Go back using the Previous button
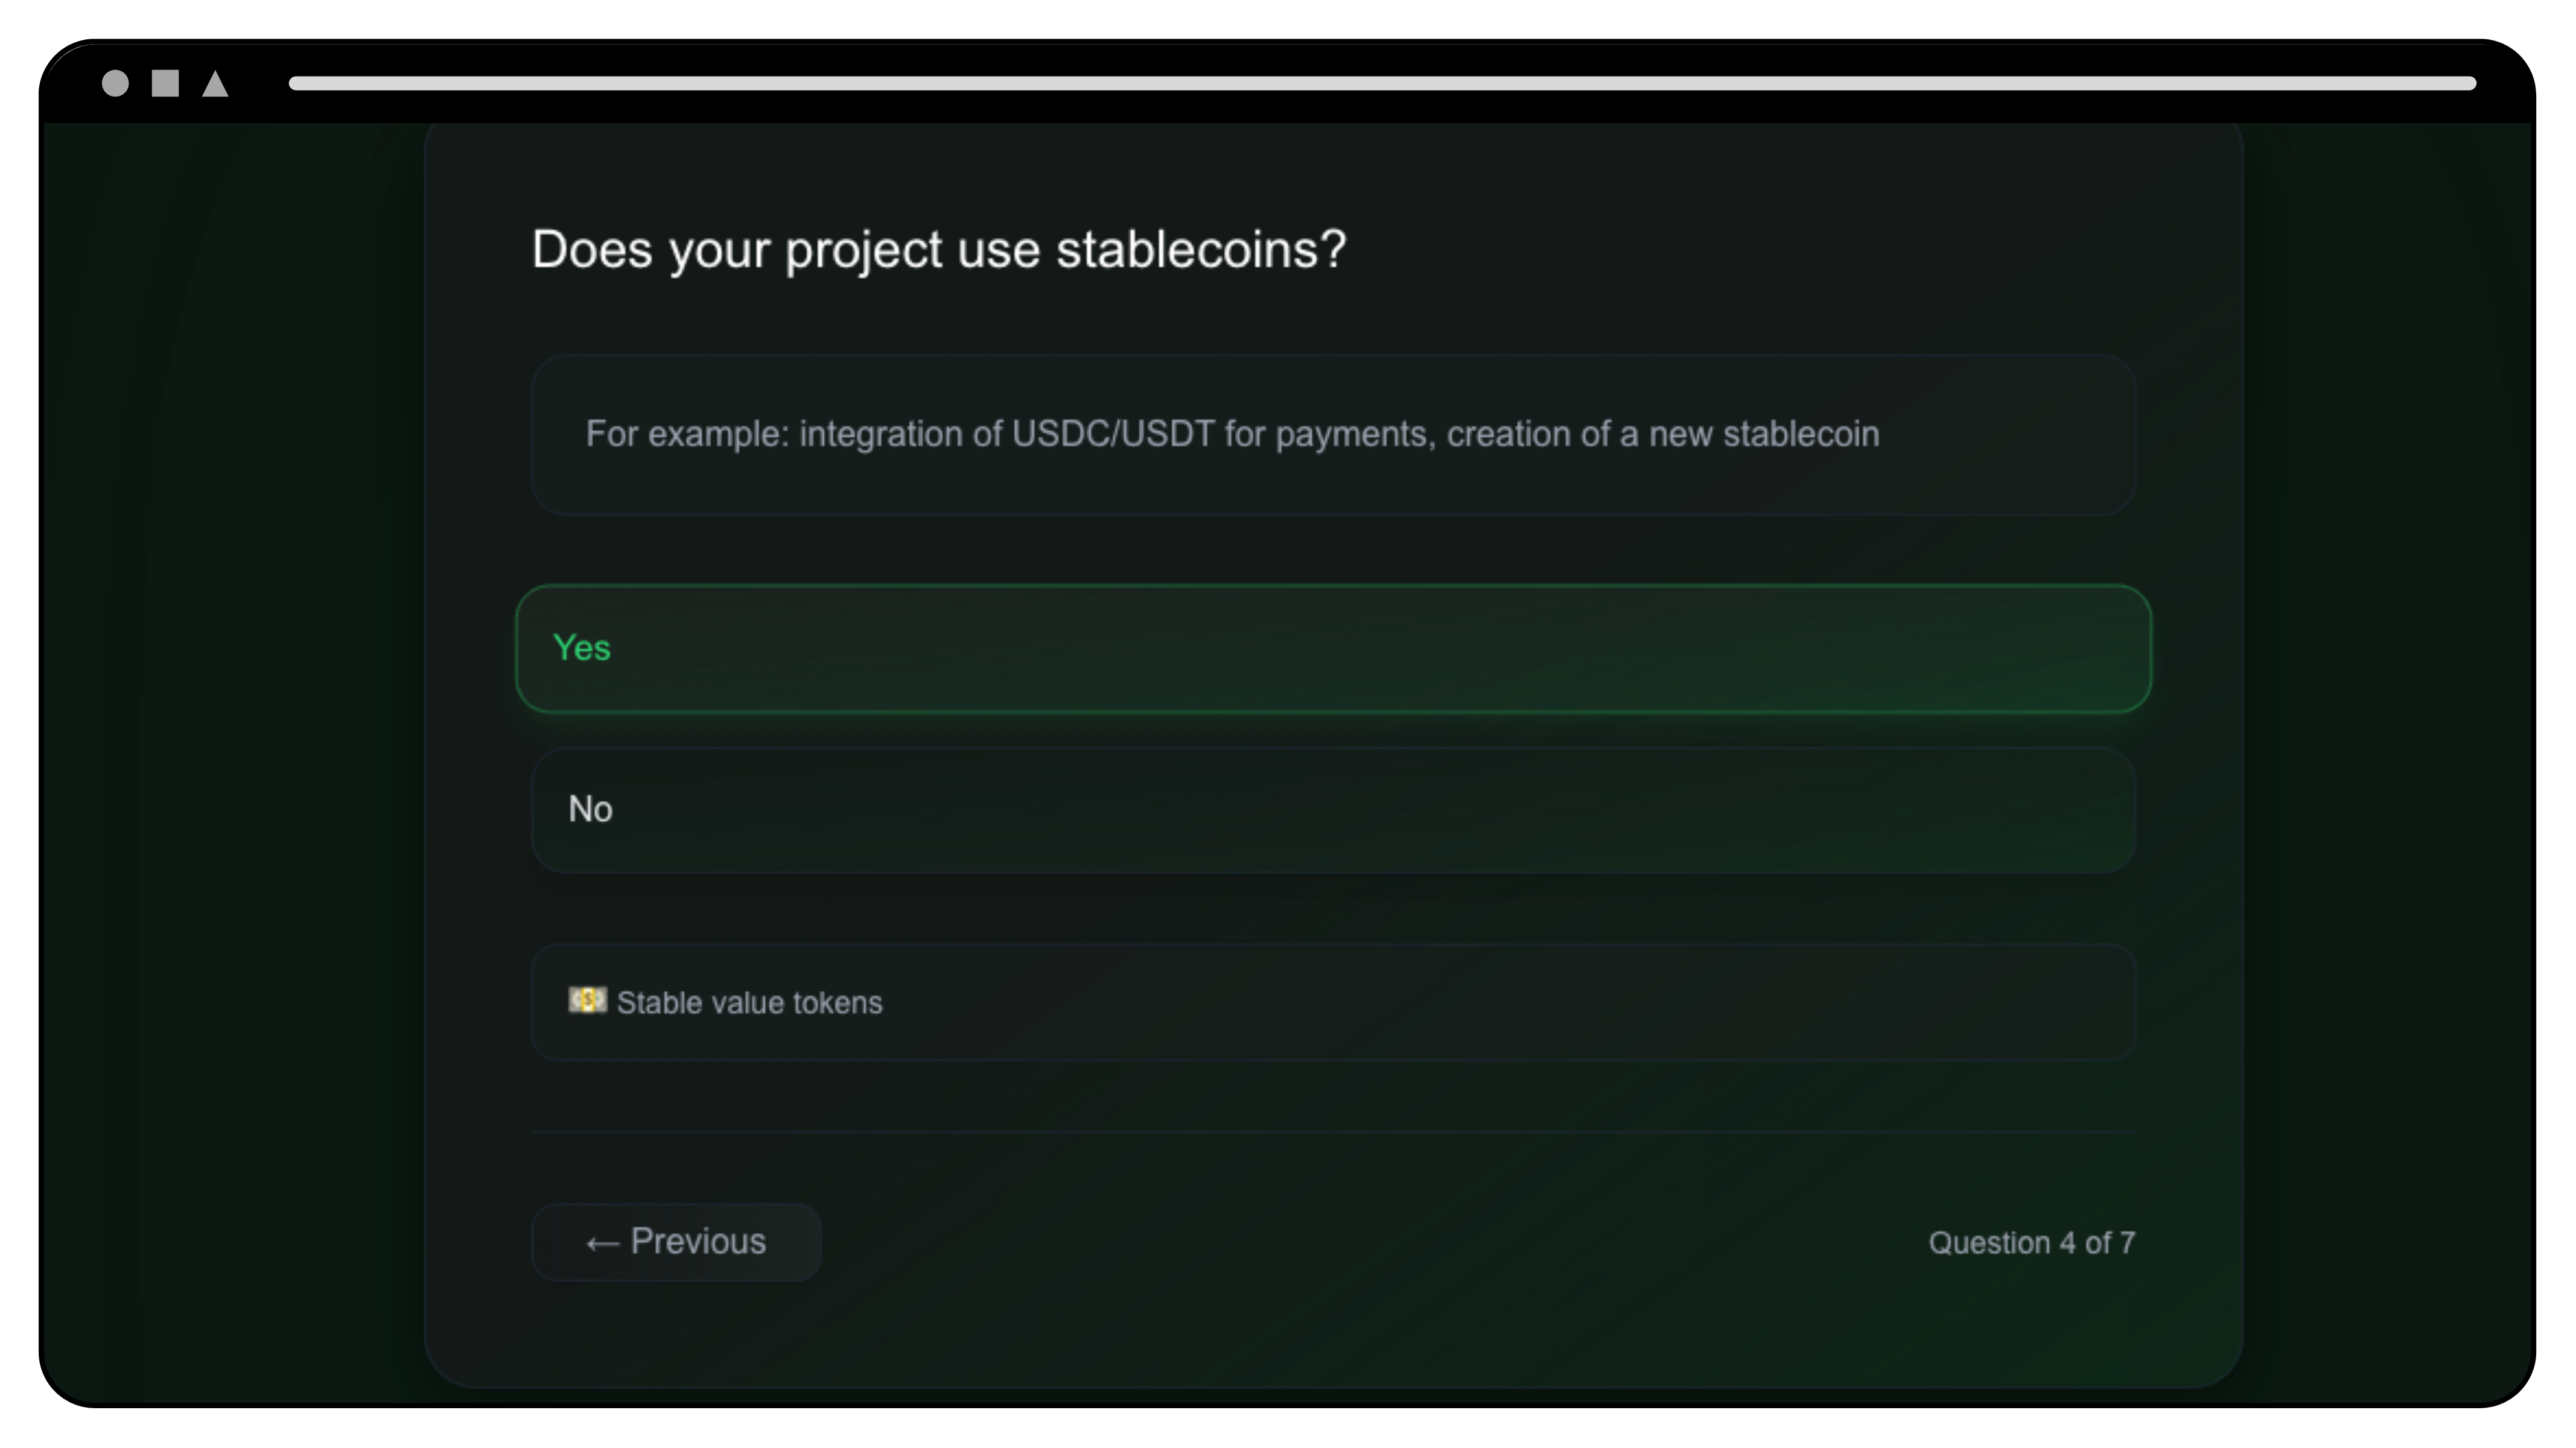The height and width of the screenshot is (1448, 2576). [676, 1242]
